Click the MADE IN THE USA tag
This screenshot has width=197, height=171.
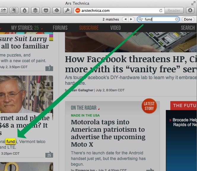click(x=85, y=115)
